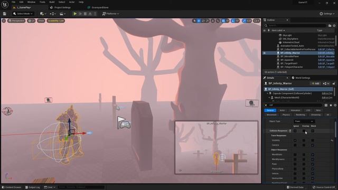Open the Edit menu
This screenshot has width=338, height=190.
click(21, 2)
